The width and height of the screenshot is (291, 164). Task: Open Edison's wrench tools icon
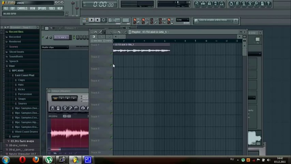point(70,108)
